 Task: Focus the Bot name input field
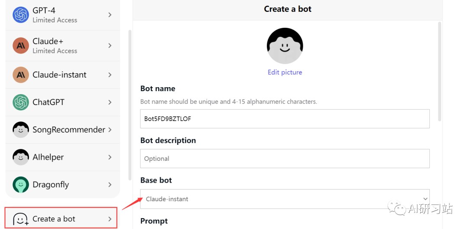tap(285, 119)
